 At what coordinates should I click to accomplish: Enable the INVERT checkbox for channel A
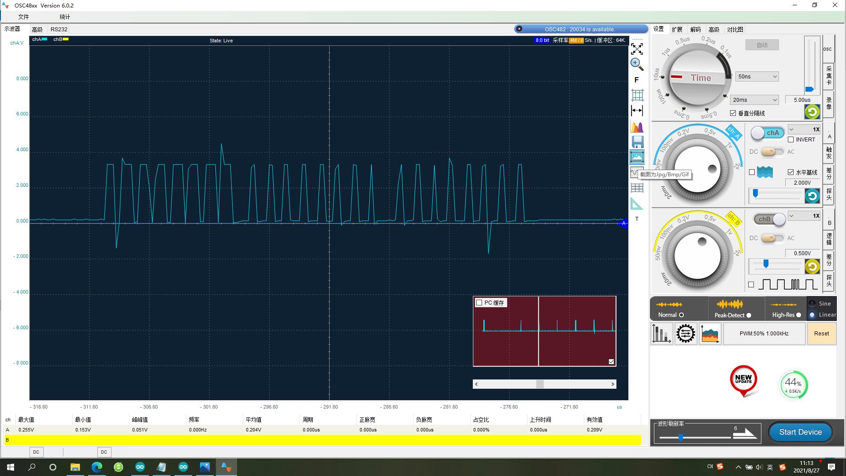tap(791, 140)
